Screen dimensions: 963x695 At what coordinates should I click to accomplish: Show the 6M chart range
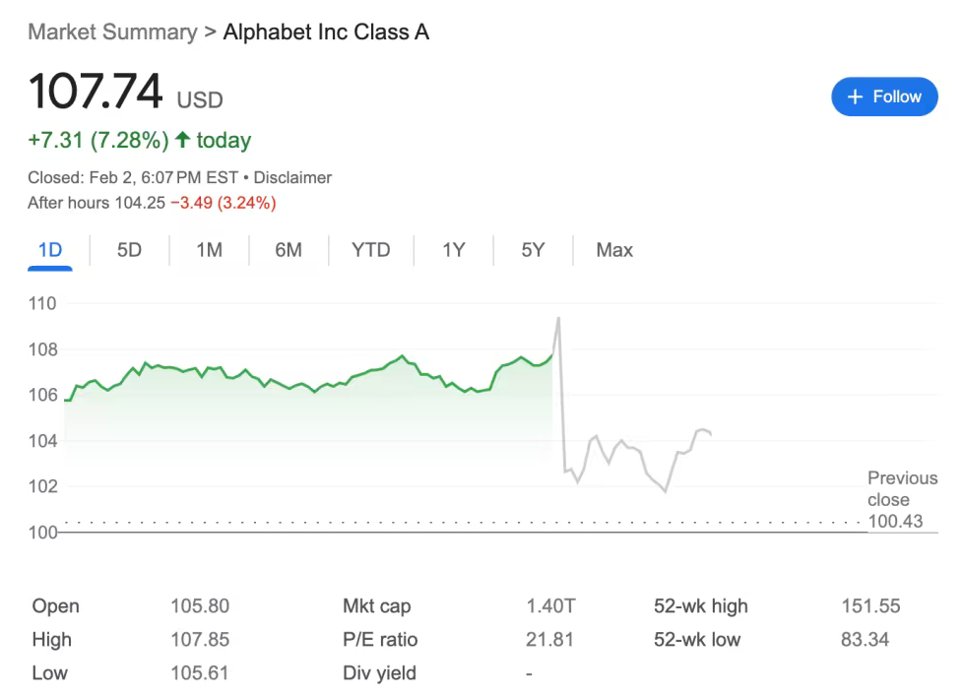(x=289, y=250)
